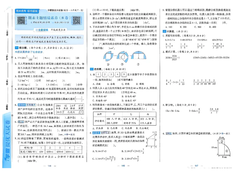Screen dimensions: 243x172
Task: Select option 'D. 400' in question 5
Action: (212, 27)
